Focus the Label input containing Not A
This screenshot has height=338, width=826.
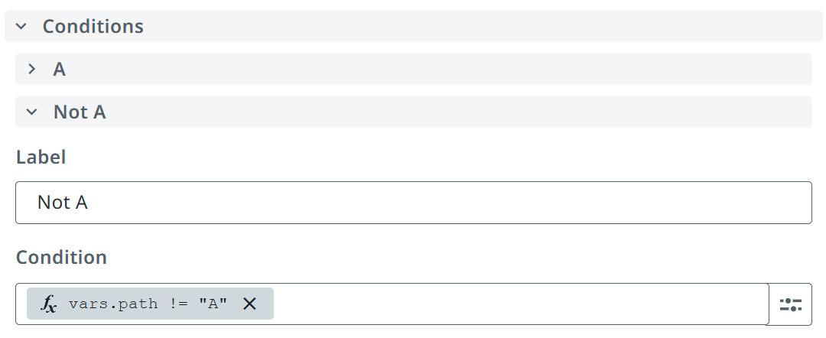click(x=414, y=203)
